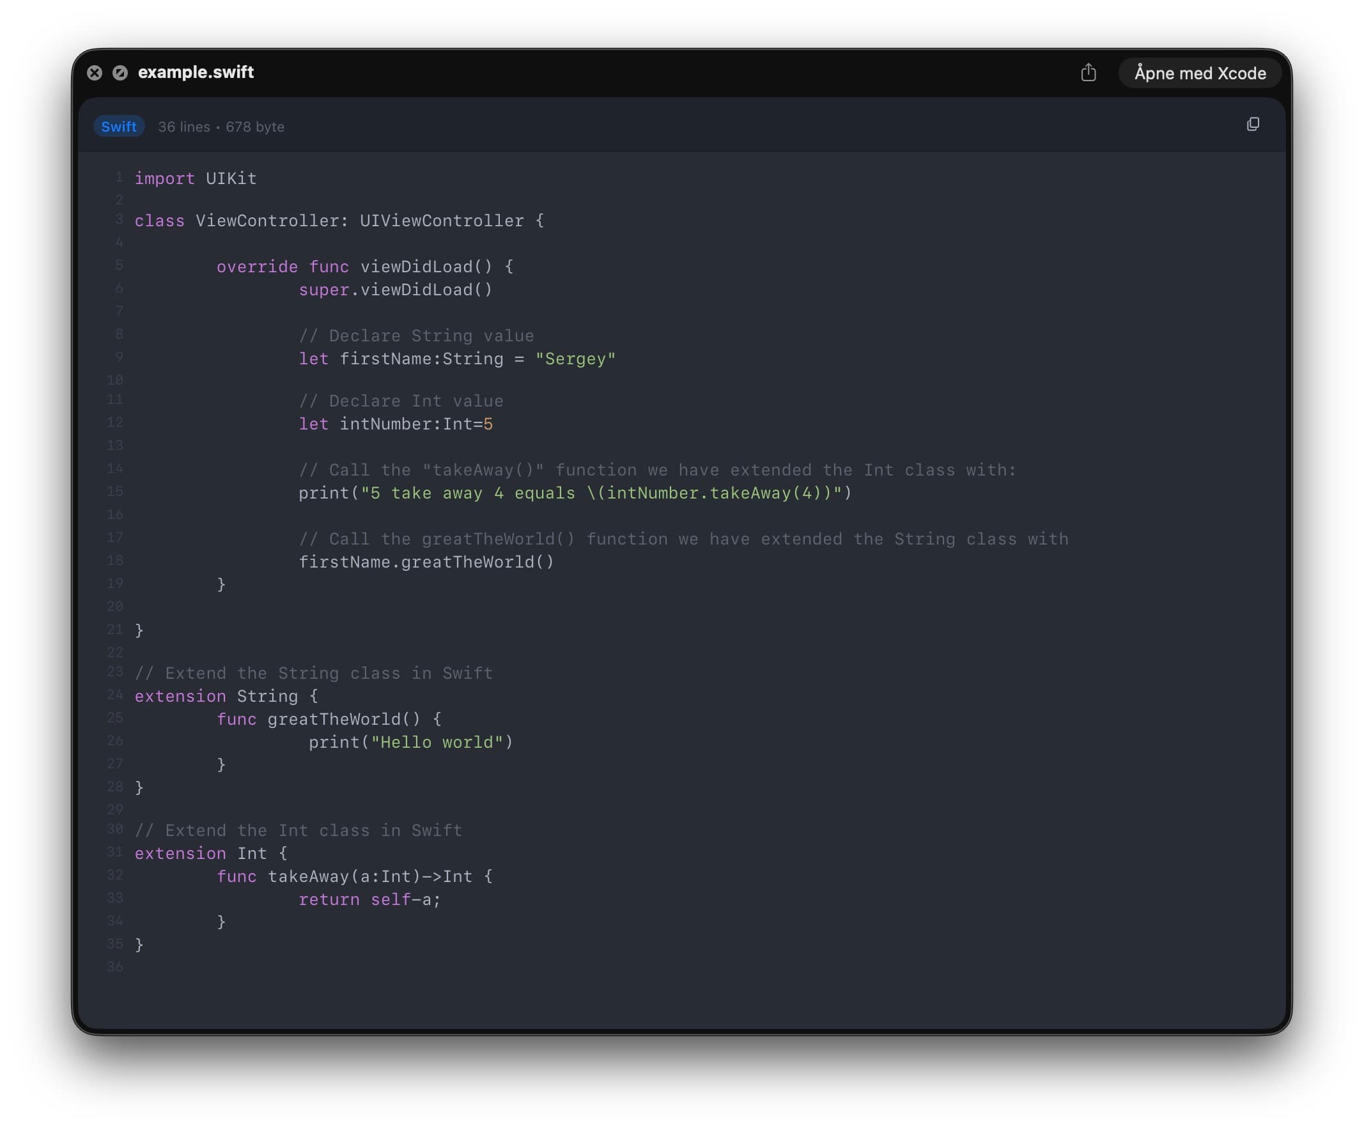The width and height of the screenshot is (1364, 1130).
Task: Click the super.viewDidLoad() call
Action: (x=396, y=290)
